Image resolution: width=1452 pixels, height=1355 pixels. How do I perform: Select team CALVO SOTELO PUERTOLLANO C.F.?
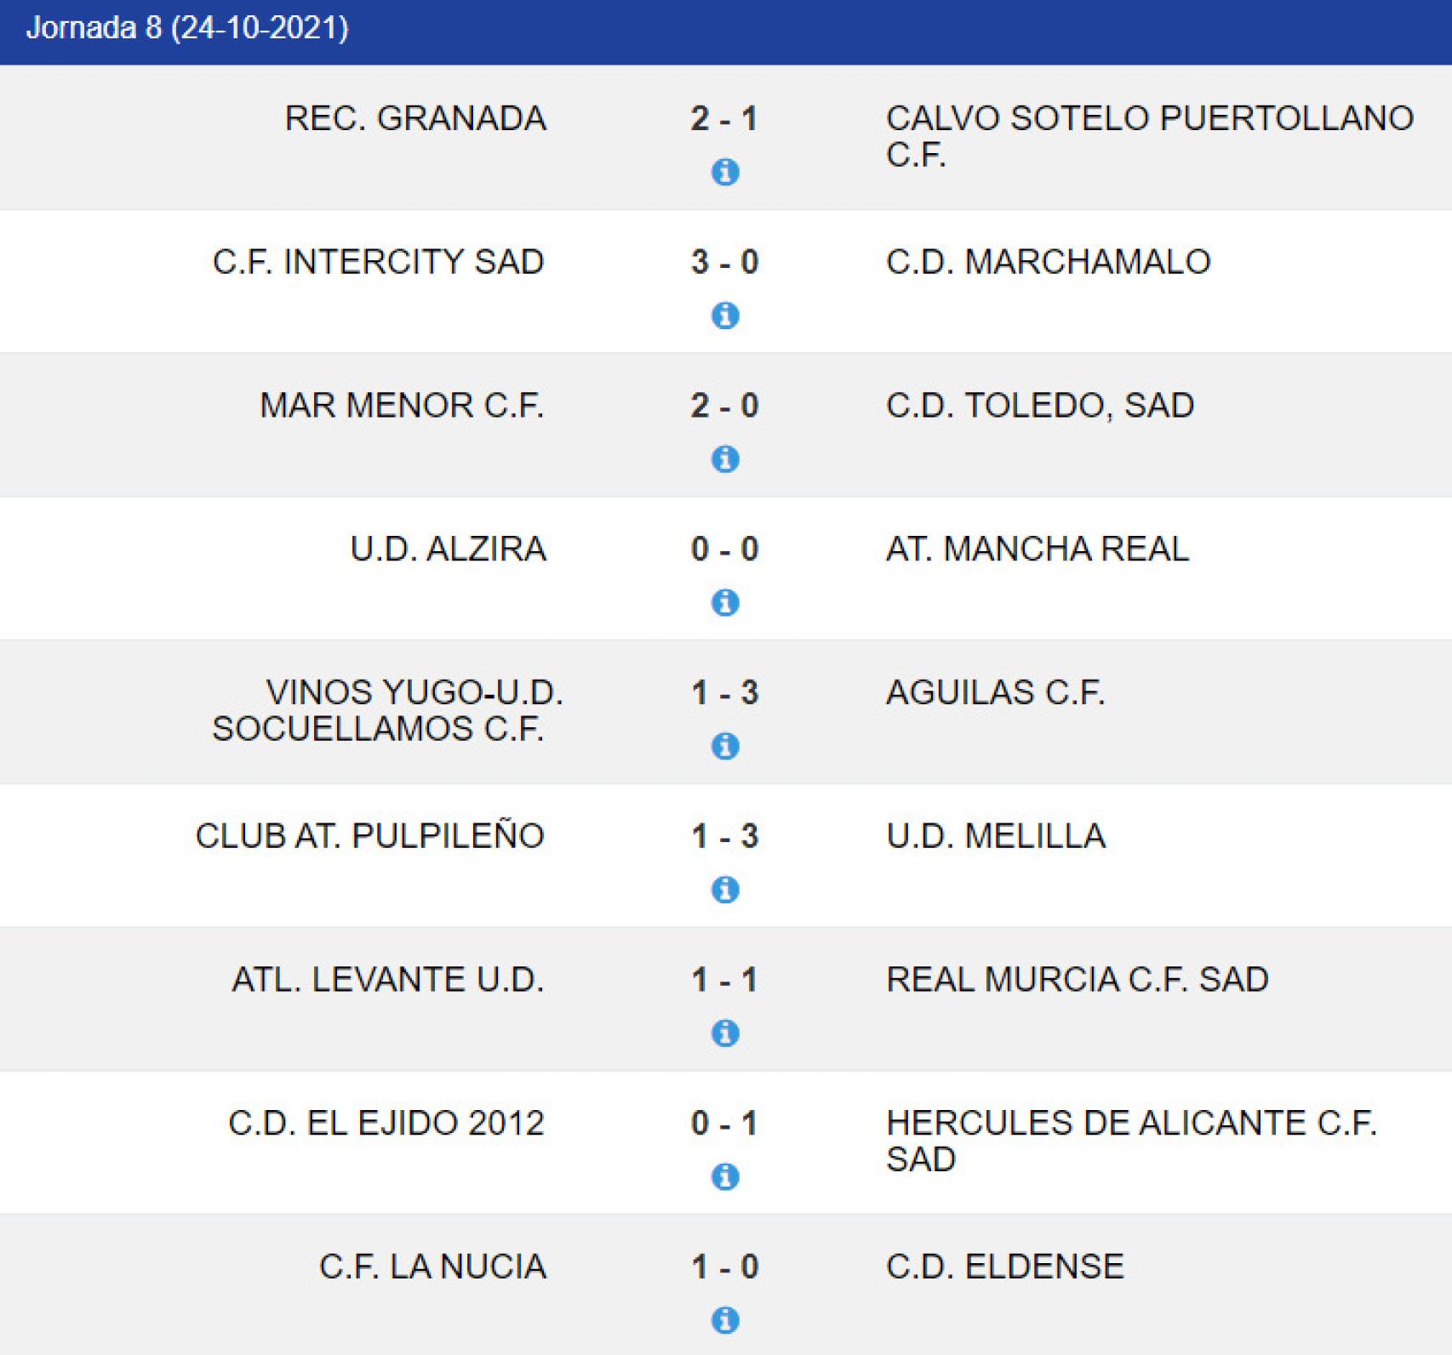[x=1150, y=136]
